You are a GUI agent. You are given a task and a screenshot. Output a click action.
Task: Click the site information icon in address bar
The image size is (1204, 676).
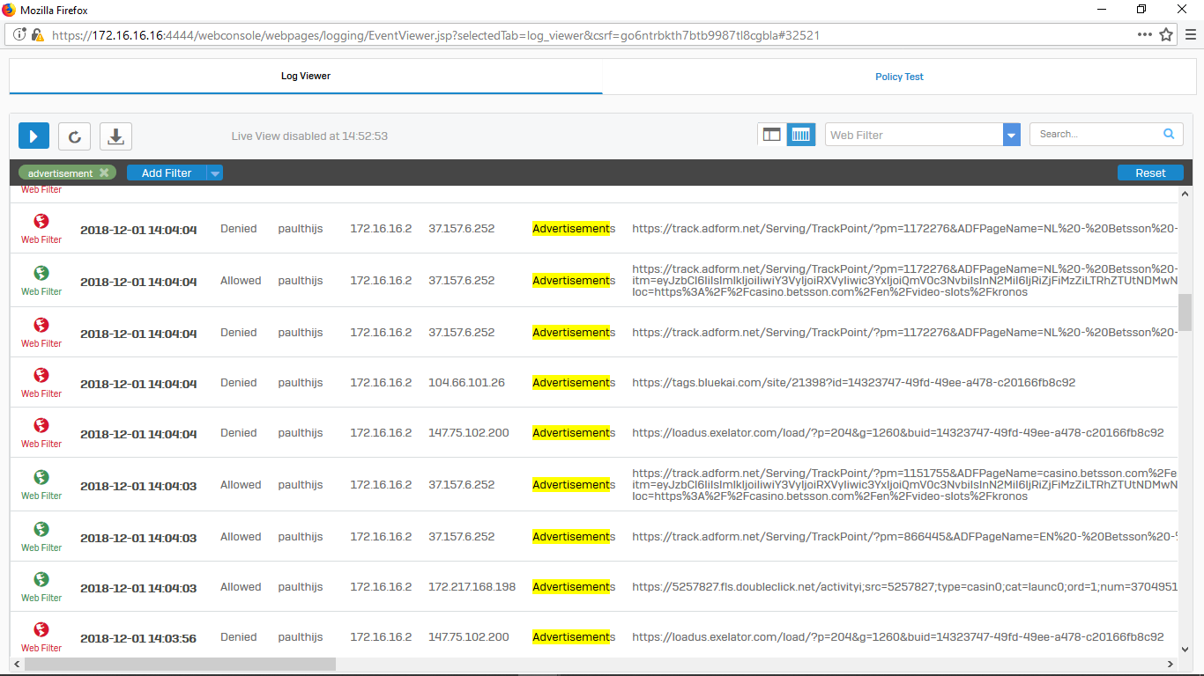(x=19, y=35)
